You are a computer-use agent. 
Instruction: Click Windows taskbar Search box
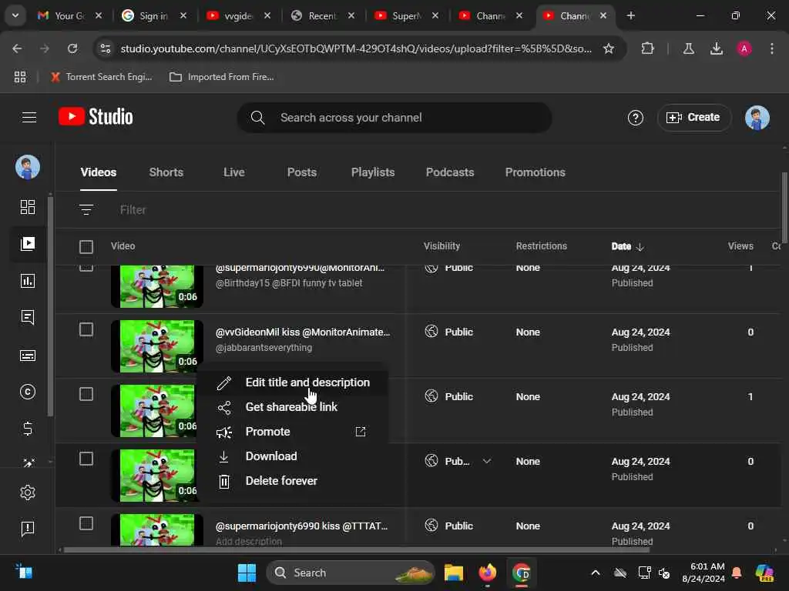coord(351,573)
